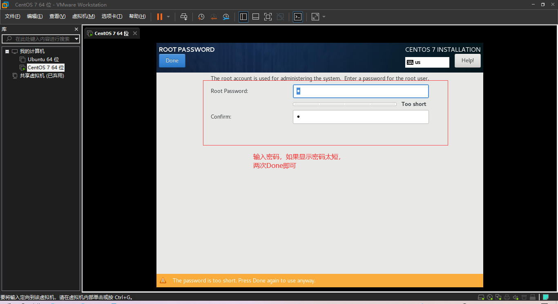Image resolution: width=558 pixels, height=304 pixels.
Task: Click the 共享虚拟机 shared VMs icon
Action: (15, 76)
